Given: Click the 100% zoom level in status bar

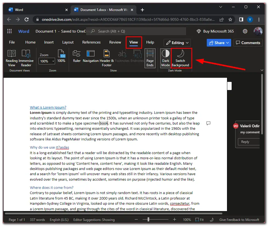Looking at the screenshot, I should [x=187, y=220].
